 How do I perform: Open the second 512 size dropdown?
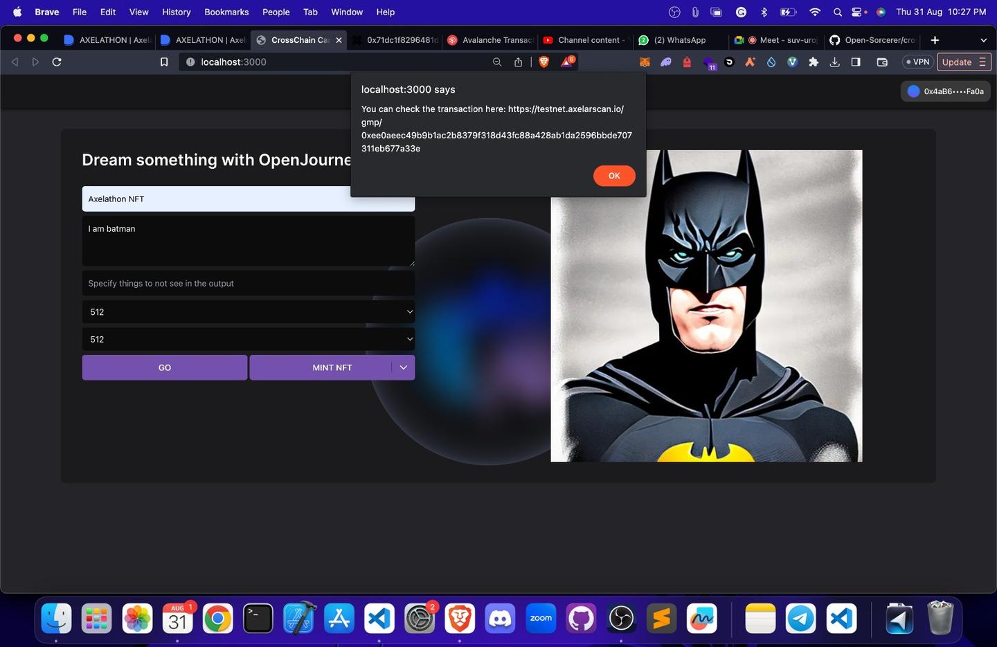[x=249, y=339]
